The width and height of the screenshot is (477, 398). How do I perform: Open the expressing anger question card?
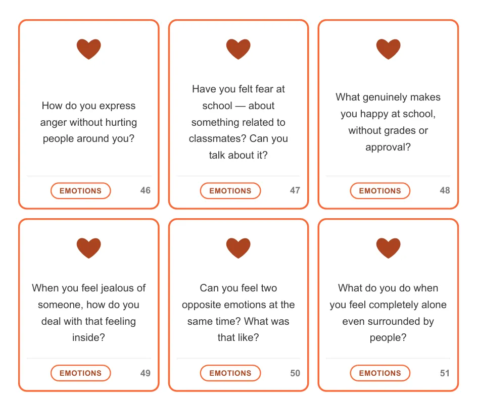coord(88,122)
